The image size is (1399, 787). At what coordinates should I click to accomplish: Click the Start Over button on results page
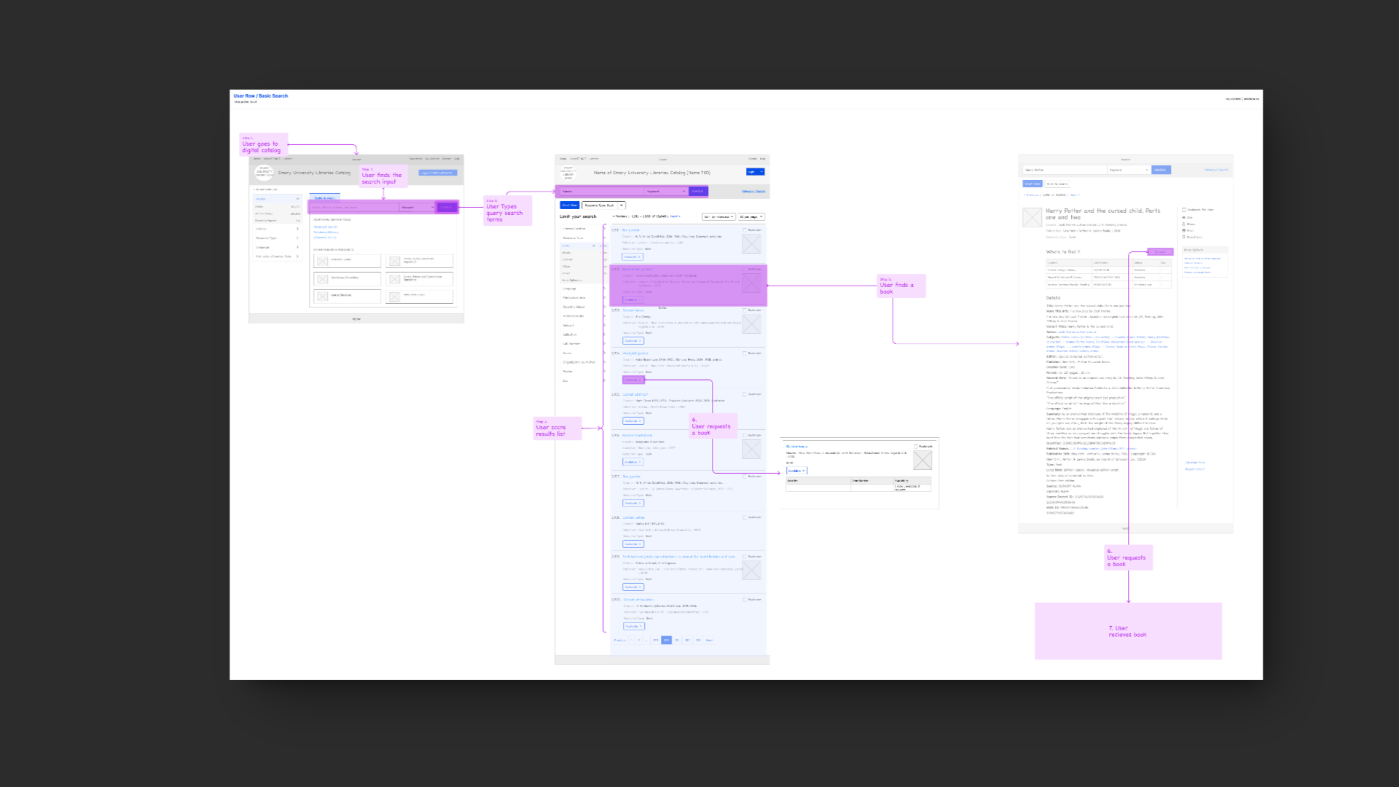point(569,205)
